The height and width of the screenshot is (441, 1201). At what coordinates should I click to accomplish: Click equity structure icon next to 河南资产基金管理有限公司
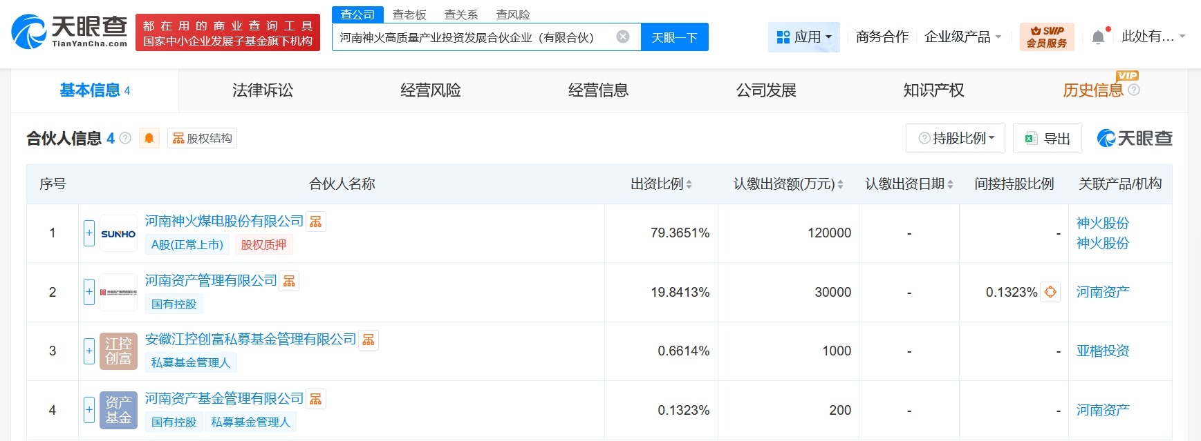[315, 399]
